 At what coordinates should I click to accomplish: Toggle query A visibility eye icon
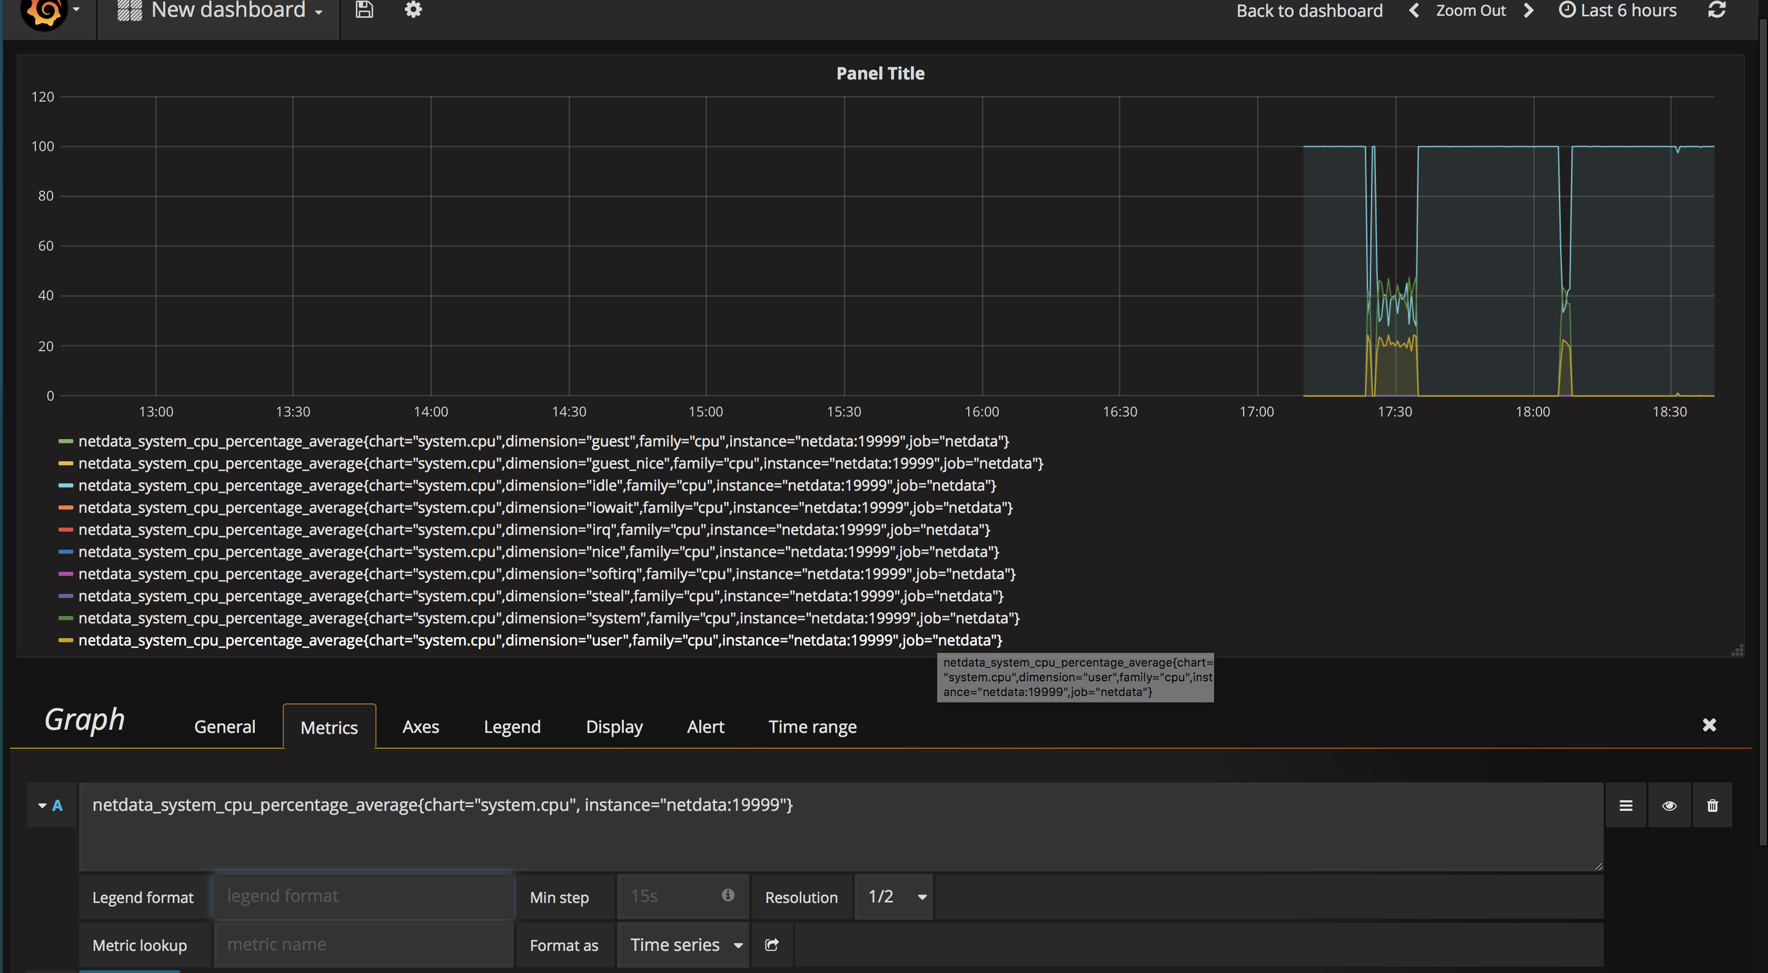pos(1669,806)
